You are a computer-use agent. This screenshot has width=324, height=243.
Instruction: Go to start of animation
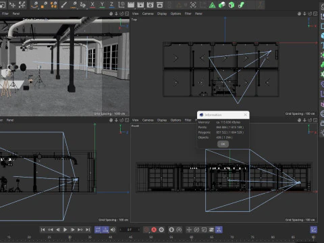pyautogui.click(x=43, y=230)
